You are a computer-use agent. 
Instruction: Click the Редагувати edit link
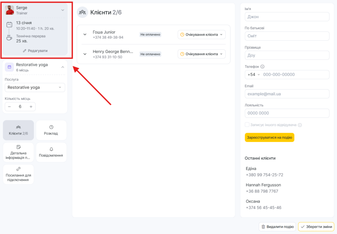35,51
